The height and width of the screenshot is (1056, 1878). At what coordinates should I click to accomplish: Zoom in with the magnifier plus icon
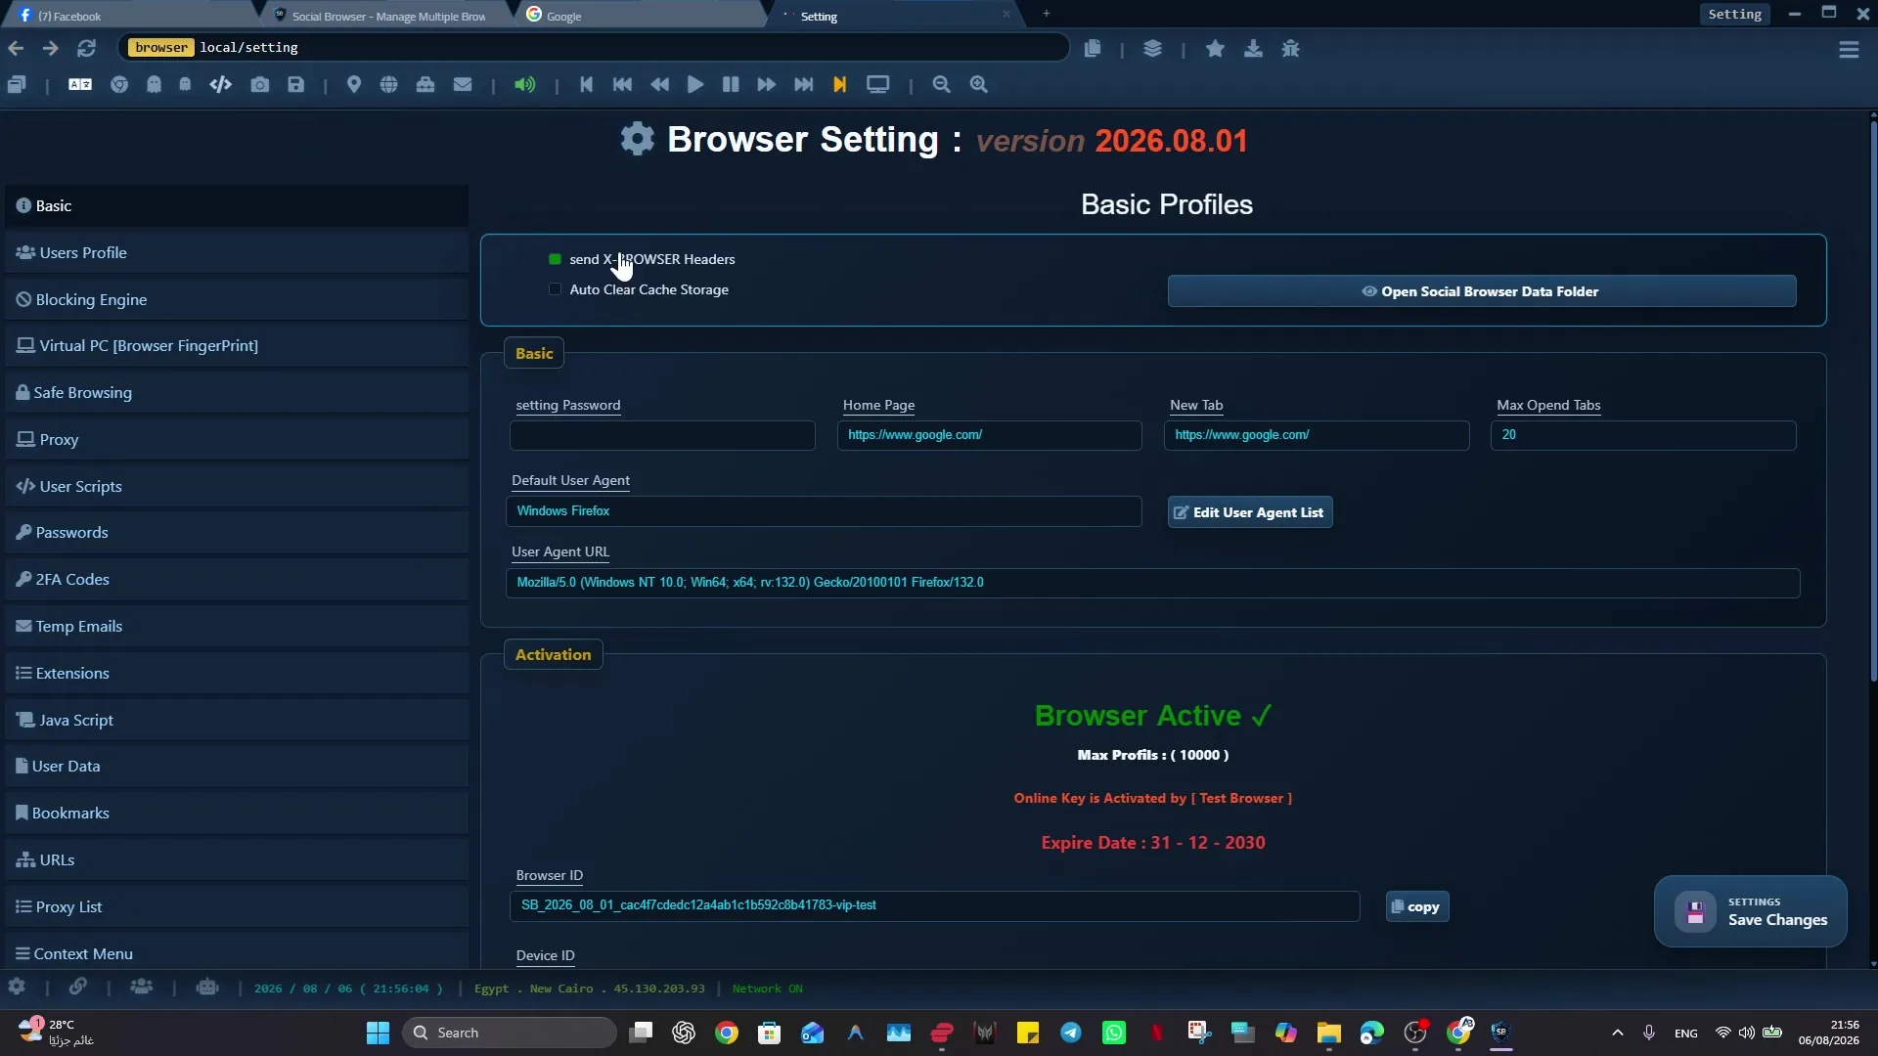[979, 85]
